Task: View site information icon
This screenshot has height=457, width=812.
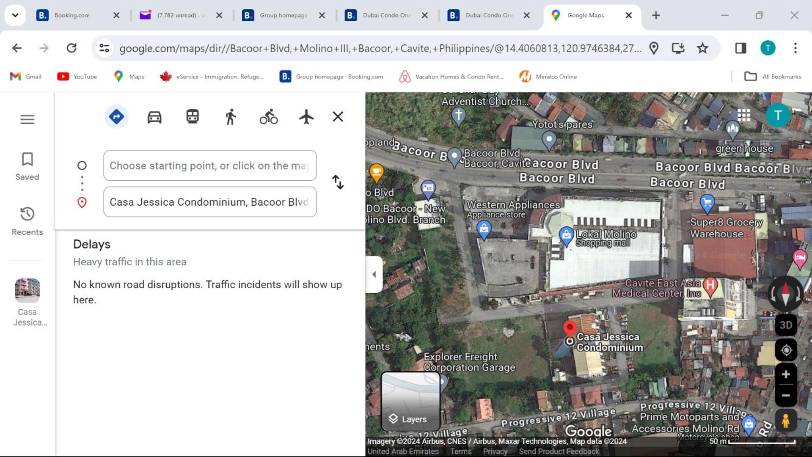Action: (x=104, y=48)
